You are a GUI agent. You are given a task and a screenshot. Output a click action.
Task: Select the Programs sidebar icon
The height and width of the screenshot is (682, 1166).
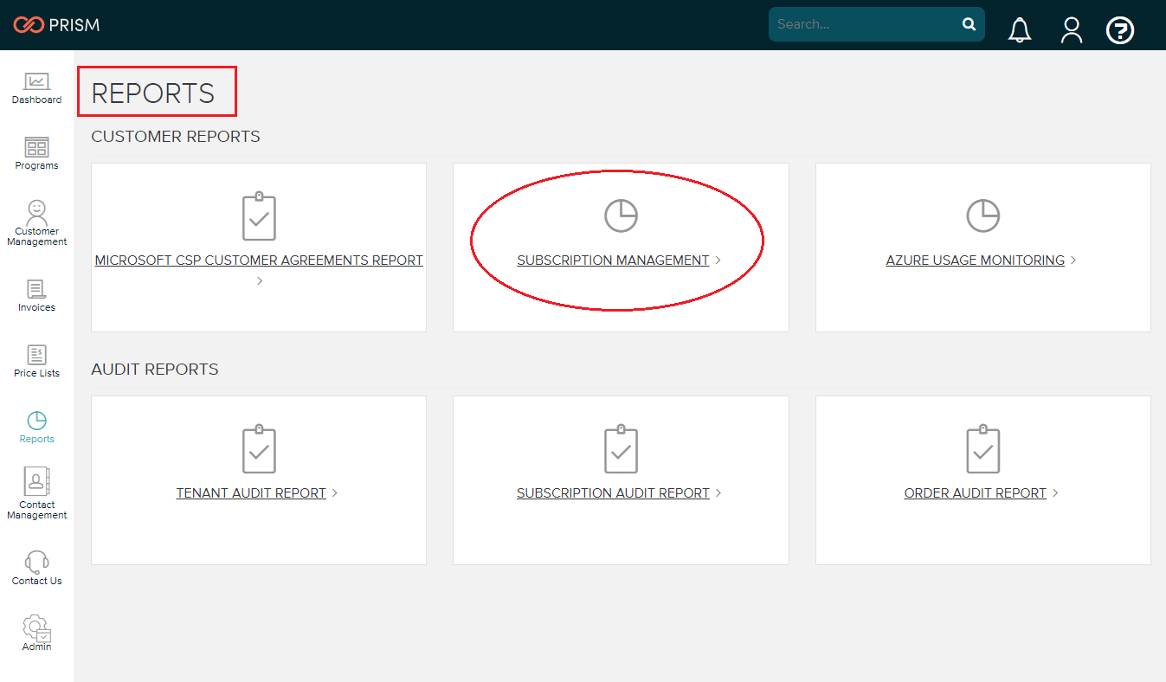pyautogui.click(x=36, y=153)
